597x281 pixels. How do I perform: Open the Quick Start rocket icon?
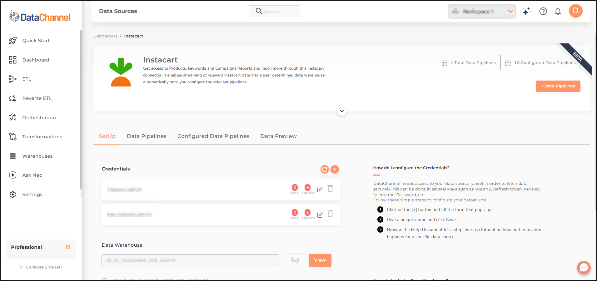pos(12,41)
